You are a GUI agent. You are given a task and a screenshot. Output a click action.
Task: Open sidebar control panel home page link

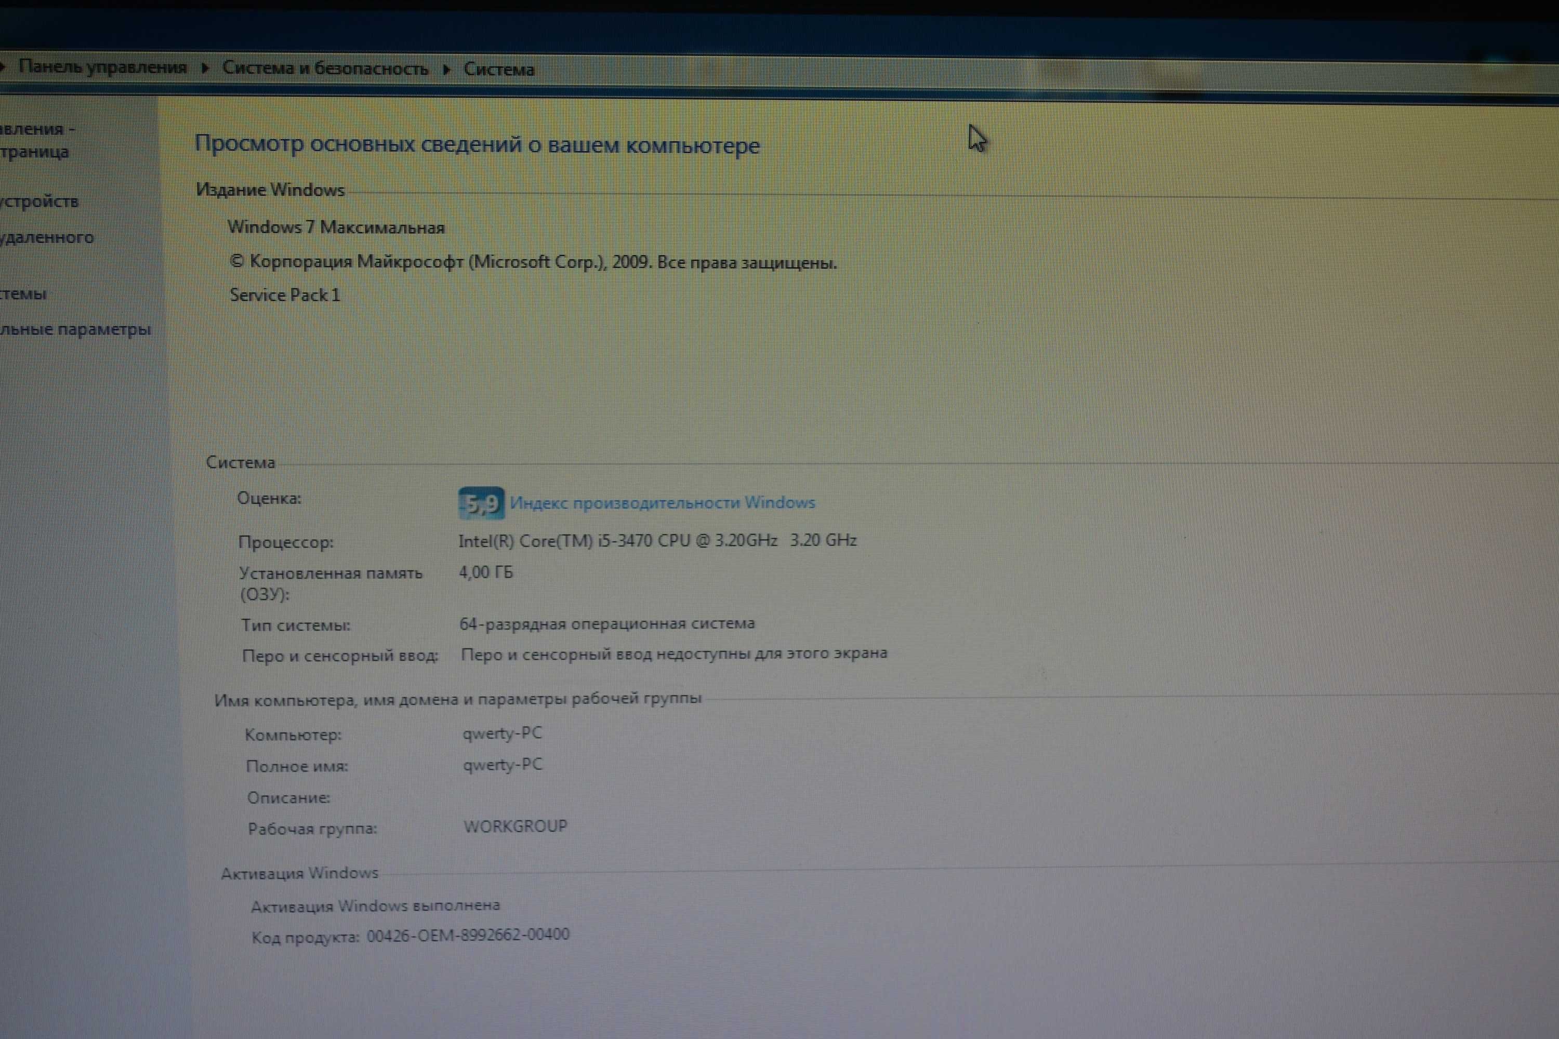pyautogui.click(x=37, y=140)
